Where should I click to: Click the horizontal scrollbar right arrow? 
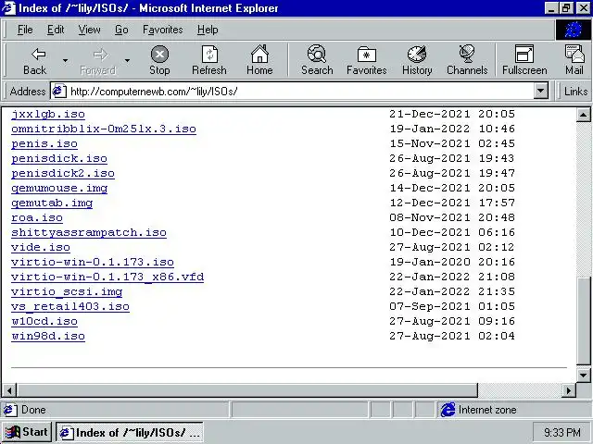coord(569,390)
